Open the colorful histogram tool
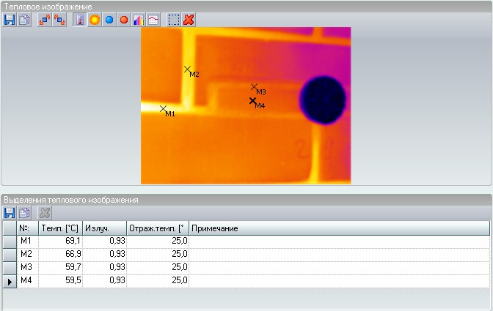This screenshot has width=493, height=311. pyautogui.click(x=138, y=20)
